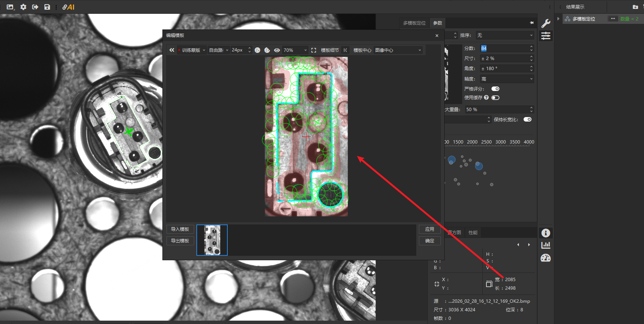The width and height of the screenshot is (644, 324).
Task: Open the bar chart histogram sidebar icon
Action: point(545,245)
